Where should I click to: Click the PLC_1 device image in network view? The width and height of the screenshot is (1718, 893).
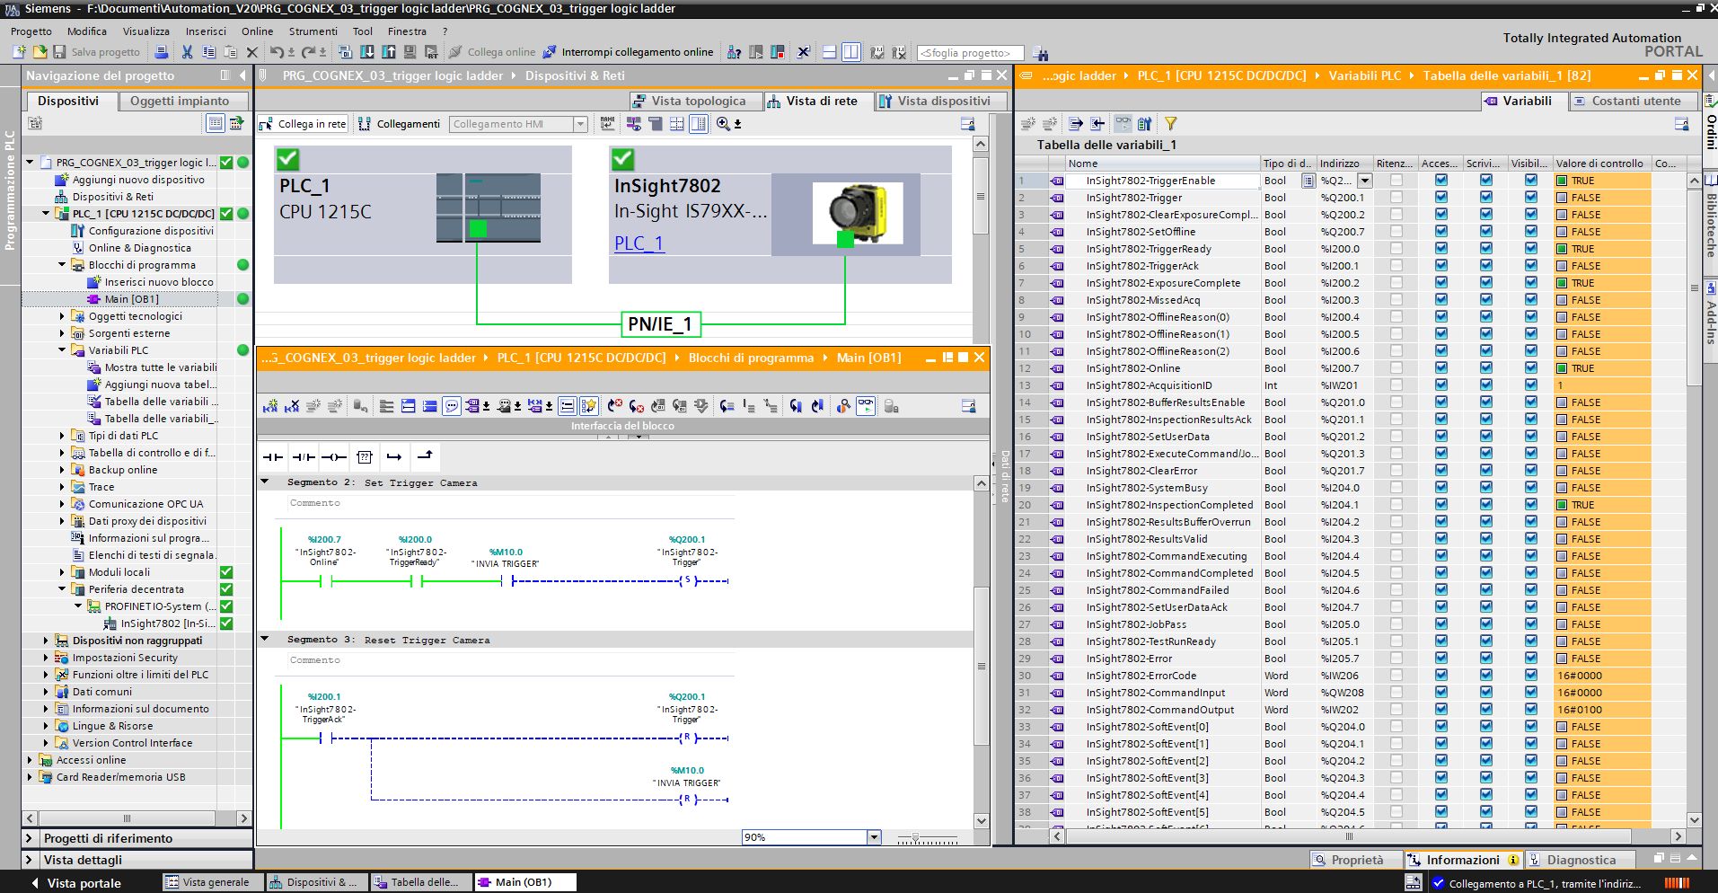pyautogui.click(x=488, y=208)
